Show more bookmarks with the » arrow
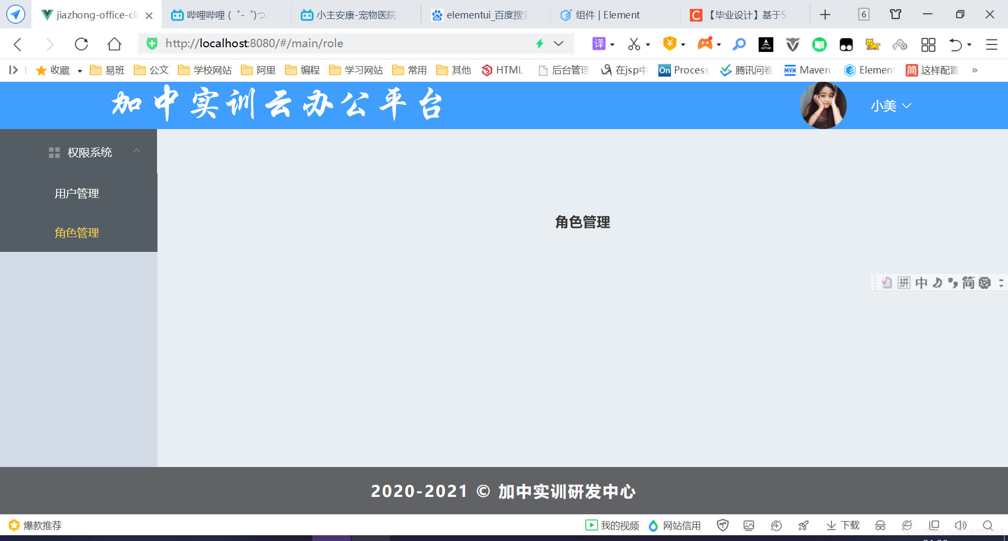This screenshot has width=1008, height=541. [x=974, y=70]
